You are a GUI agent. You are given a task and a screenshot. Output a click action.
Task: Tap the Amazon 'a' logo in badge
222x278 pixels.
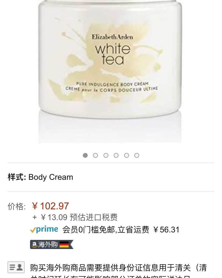(x=34, y=245)
